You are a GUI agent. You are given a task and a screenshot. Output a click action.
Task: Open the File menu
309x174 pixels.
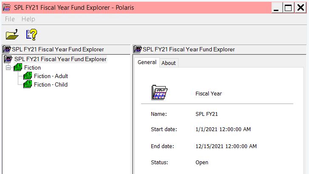point(10,19)
